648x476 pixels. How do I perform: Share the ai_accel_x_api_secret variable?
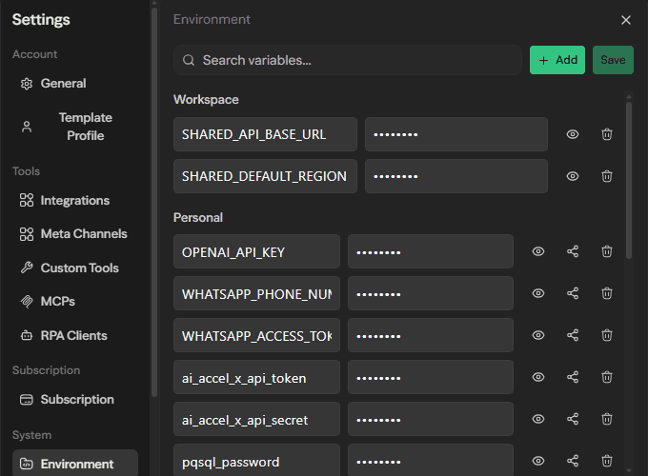point(573,419)
